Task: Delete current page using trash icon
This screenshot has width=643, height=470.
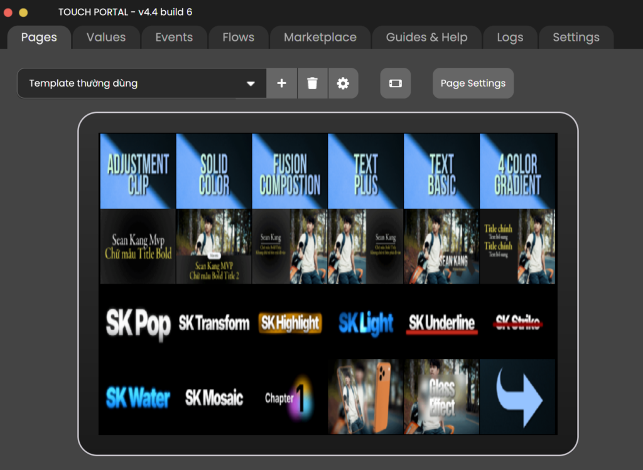Action: (x=312, y=83)
